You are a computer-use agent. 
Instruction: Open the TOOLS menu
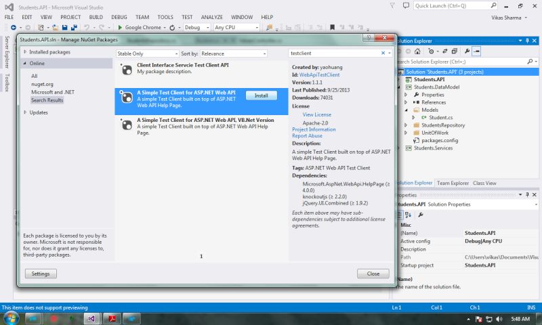click(x=165, y=17)
